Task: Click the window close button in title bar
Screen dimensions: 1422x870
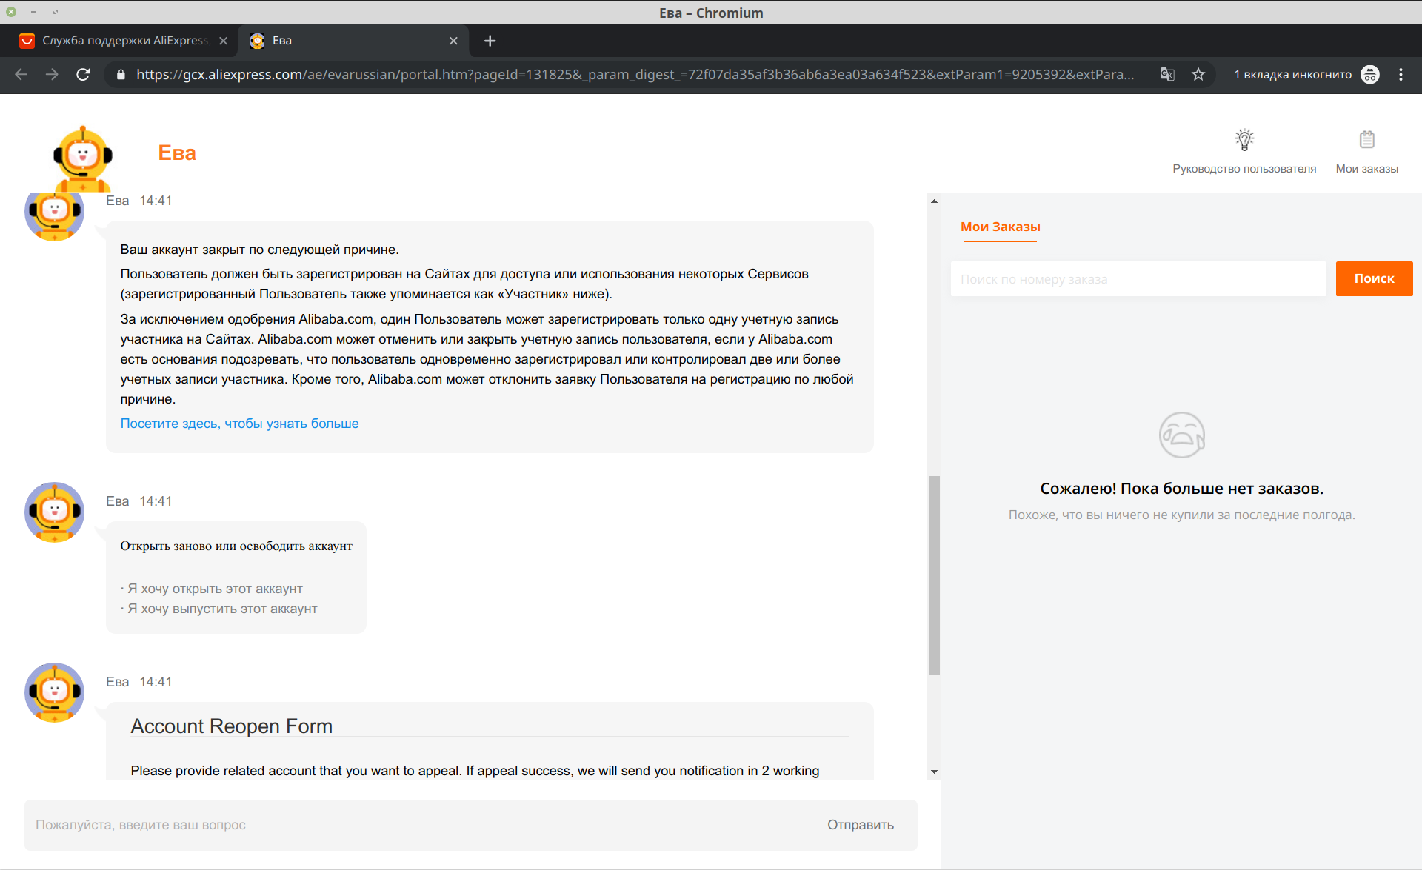Action: click(11, 12)
